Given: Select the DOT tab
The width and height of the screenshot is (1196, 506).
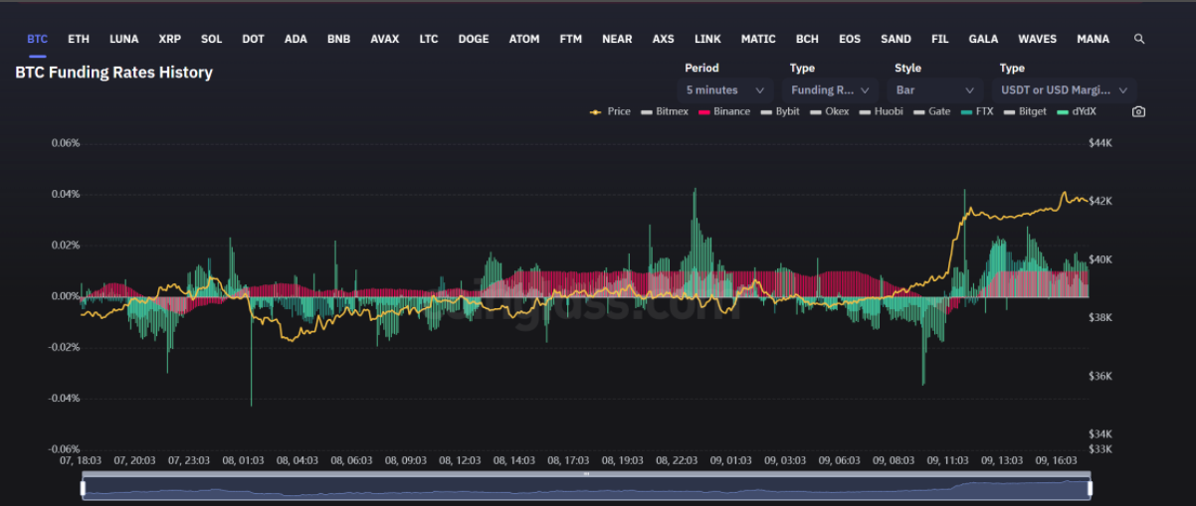Looking at the screenshot, I should coord(253,39).
